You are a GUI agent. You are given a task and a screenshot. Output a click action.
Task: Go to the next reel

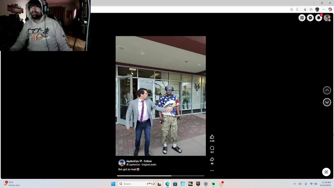point(327,102)
